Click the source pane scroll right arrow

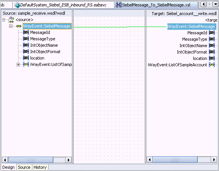point(69,160)
